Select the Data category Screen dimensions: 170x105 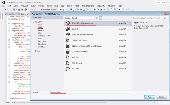(x=40, y=27)
